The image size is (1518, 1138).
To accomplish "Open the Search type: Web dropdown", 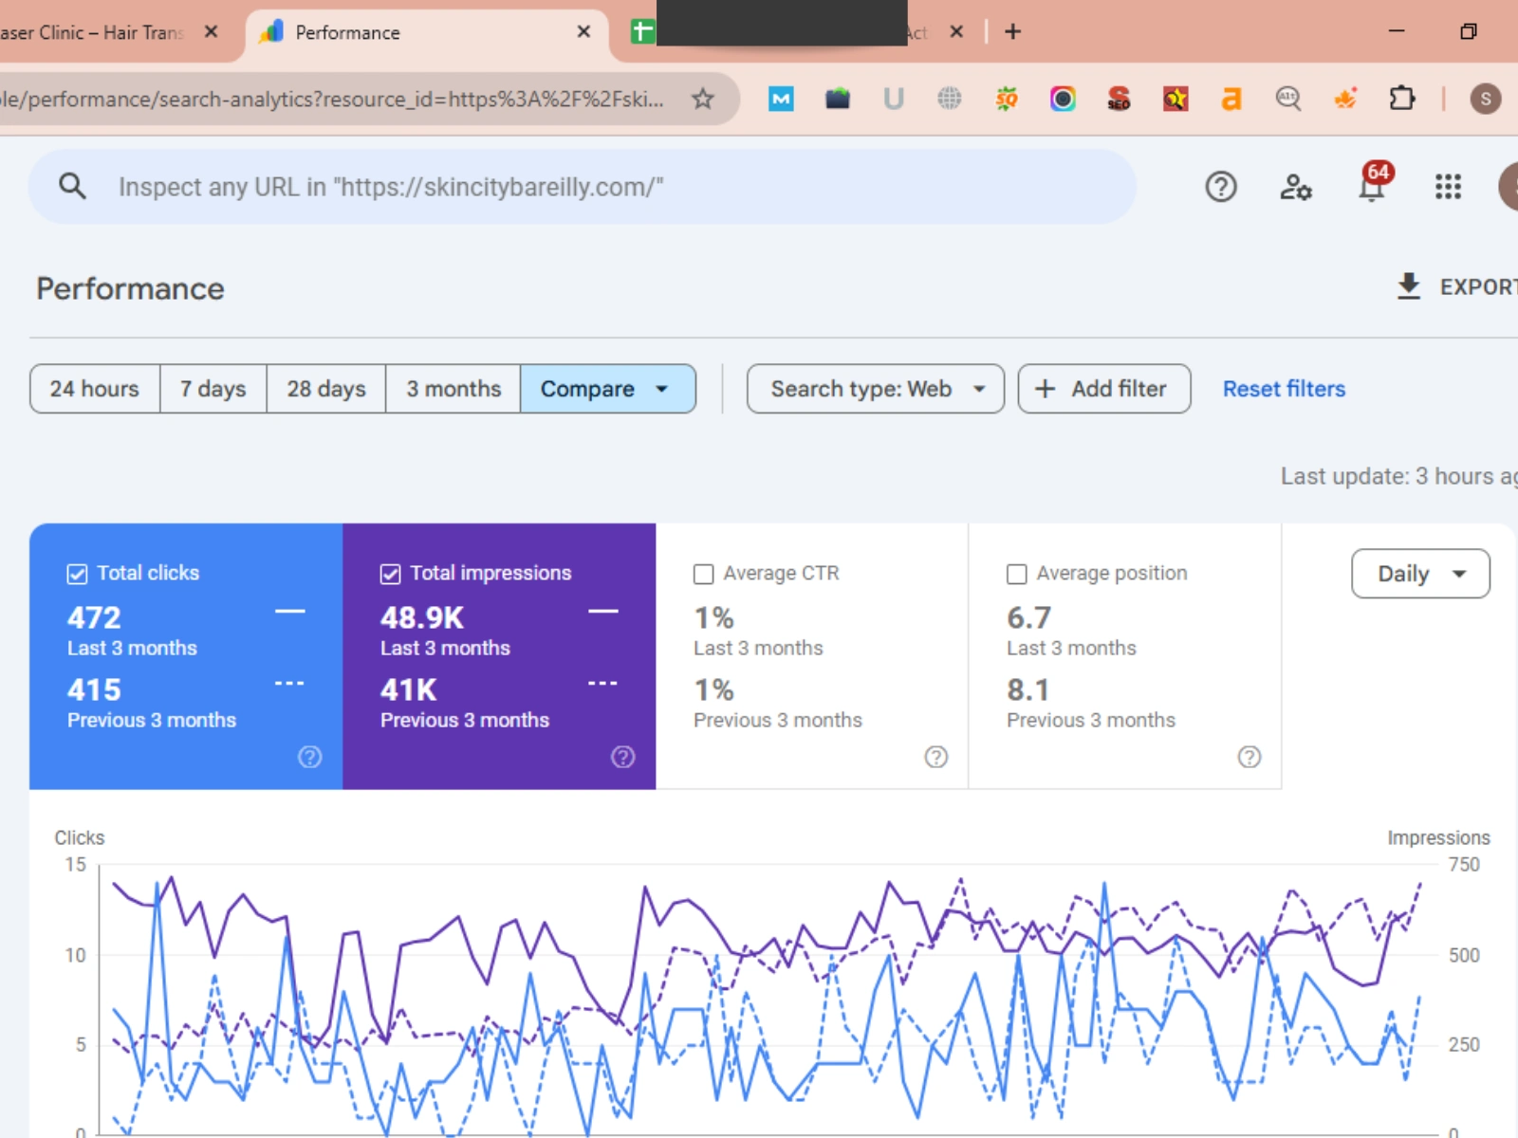I will [876, 389].
